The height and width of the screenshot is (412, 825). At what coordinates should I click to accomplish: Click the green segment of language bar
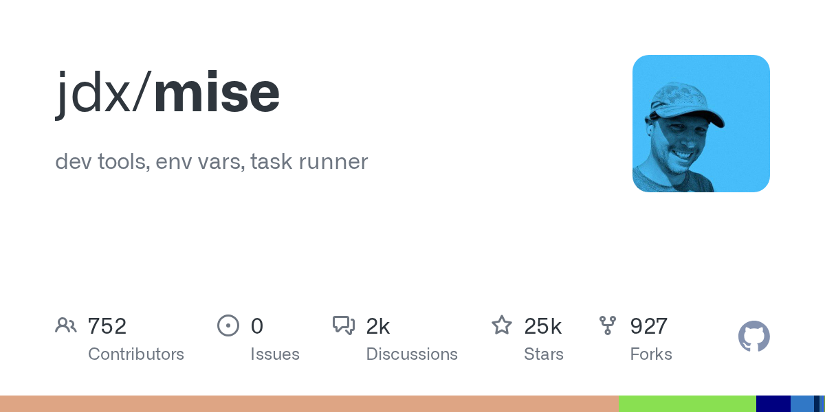pos(687,404)
